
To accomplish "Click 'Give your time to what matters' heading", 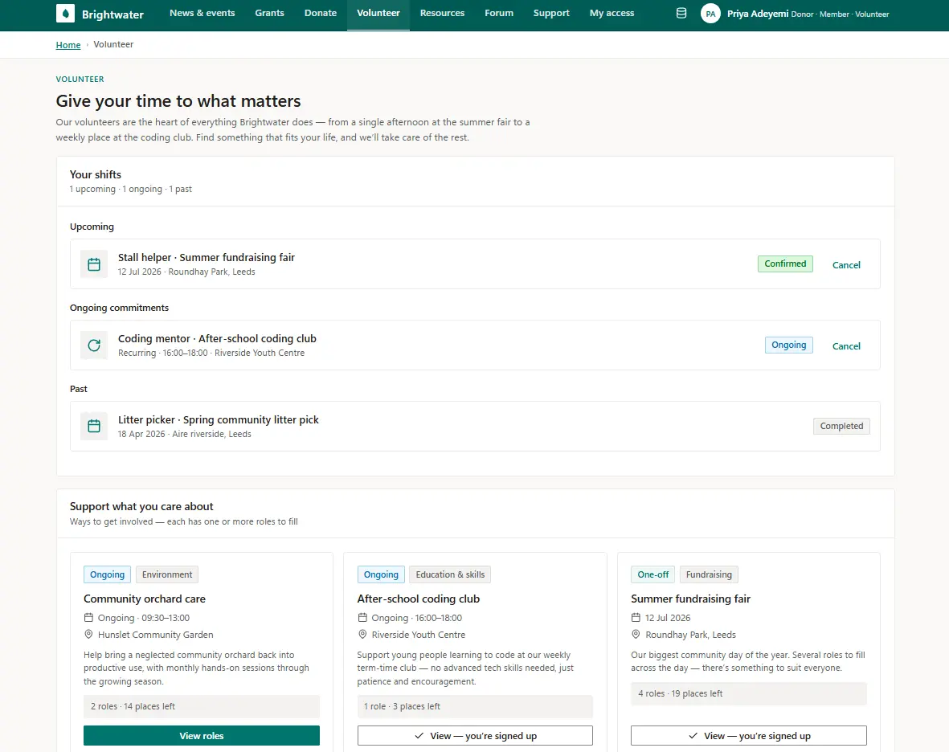I will 178,101.
